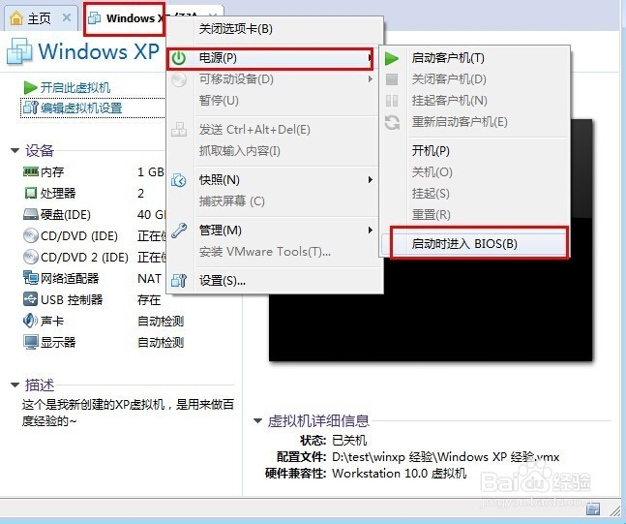Click the USB controller icon

31,299
